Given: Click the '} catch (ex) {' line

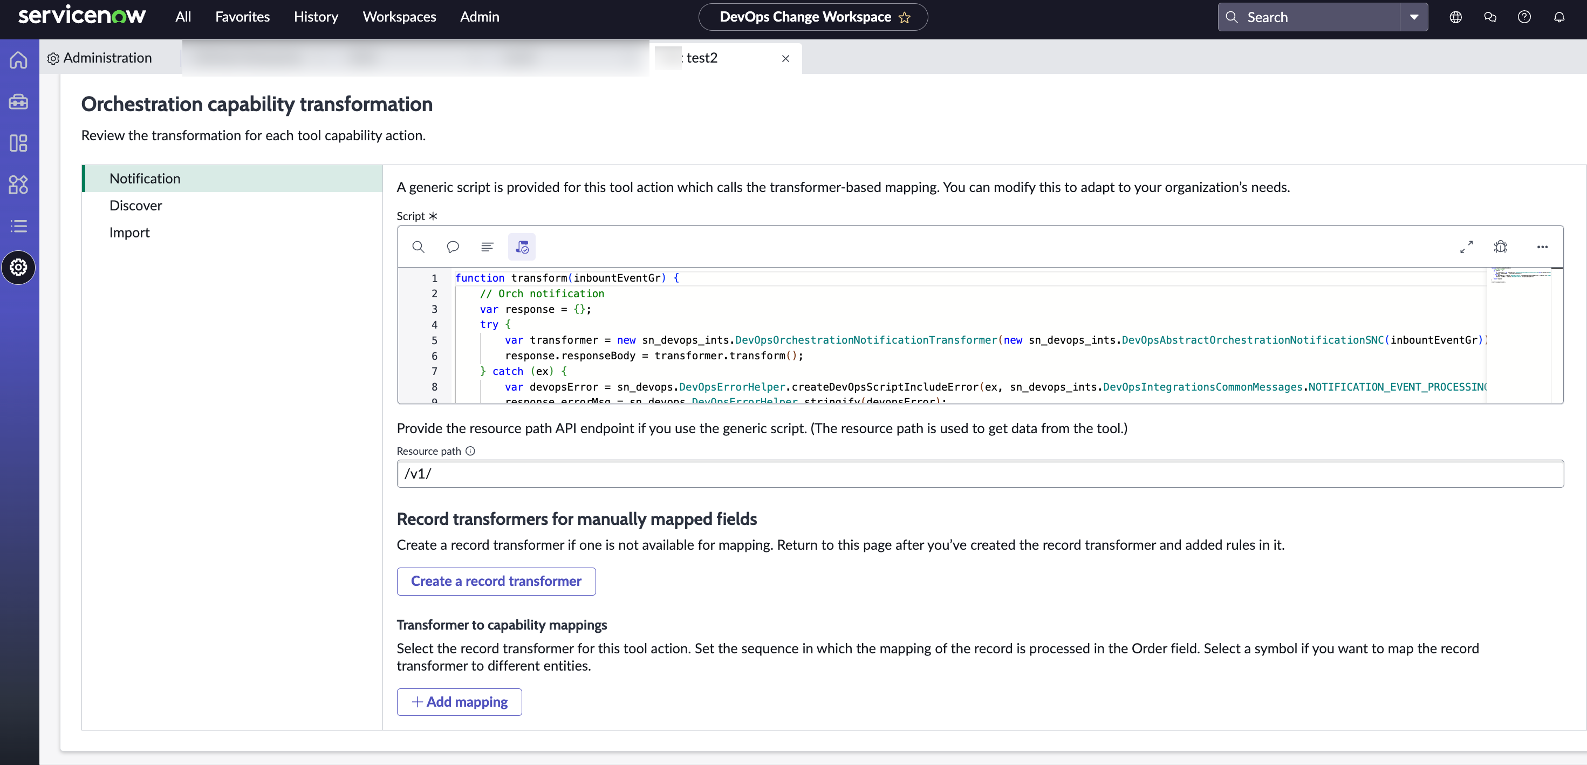Looking at the screenshot, I should coord(523,371).
